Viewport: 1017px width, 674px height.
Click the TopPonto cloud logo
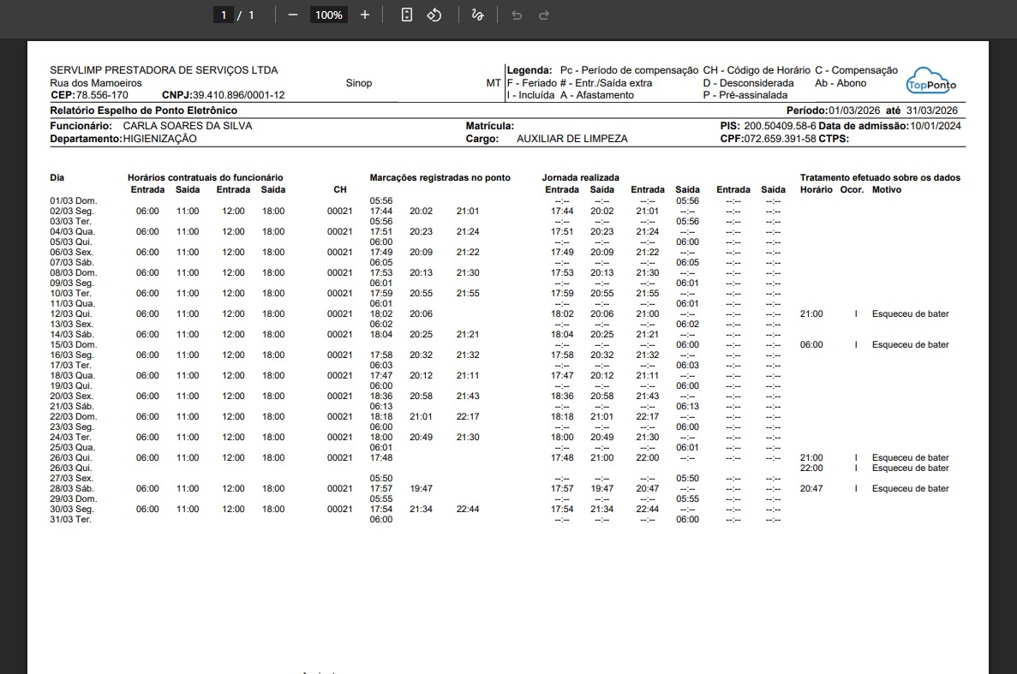[931, 82]
